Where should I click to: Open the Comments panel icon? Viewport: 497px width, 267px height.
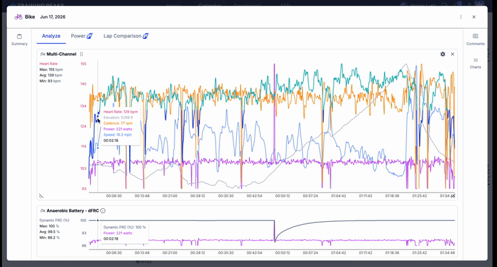coord(475,40)
